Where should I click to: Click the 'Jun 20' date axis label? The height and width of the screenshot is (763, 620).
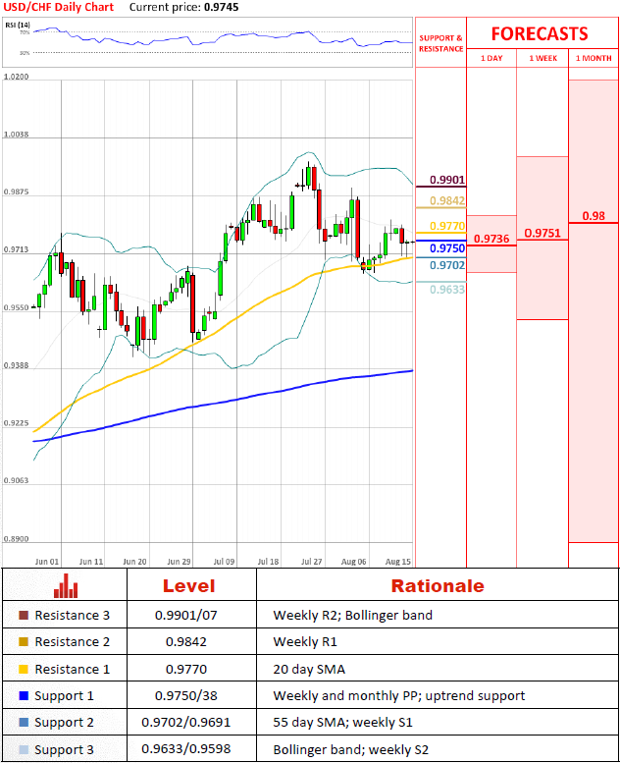[x=134, y=562]
